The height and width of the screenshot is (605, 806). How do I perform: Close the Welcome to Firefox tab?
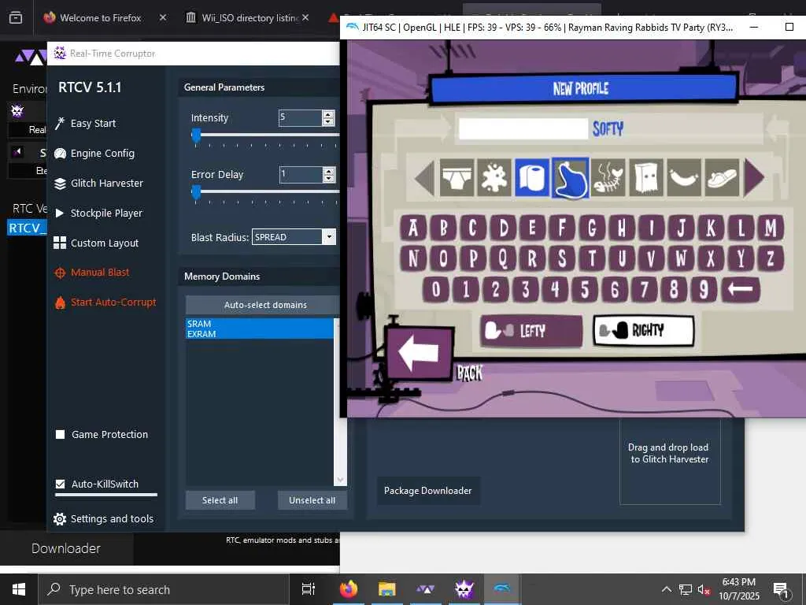(x=162, y=17)
